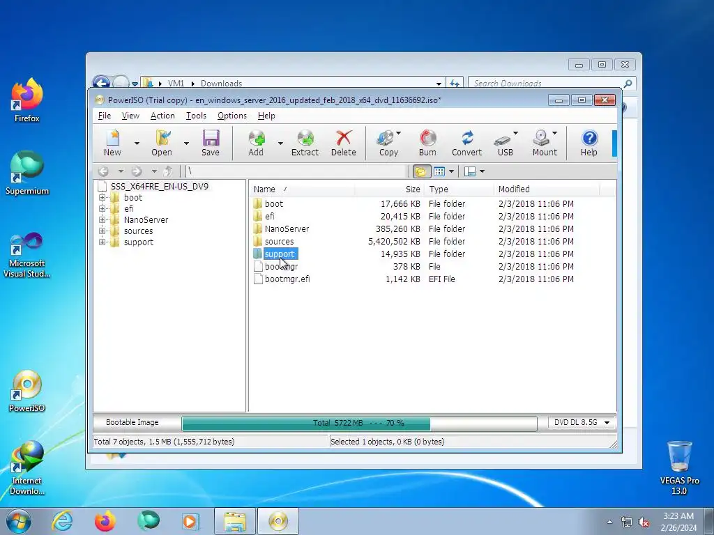Open the Action menu
714x535 pixels.
click(162, 116)
